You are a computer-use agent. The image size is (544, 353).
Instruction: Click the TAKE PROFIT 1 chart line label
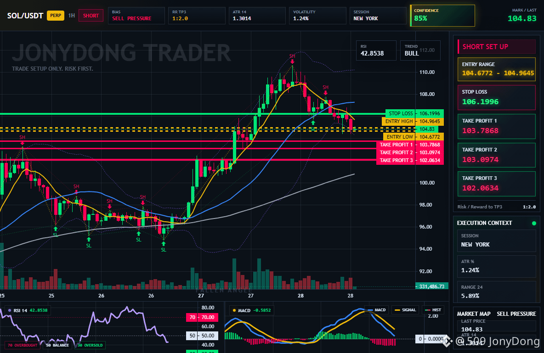point(410,145)
